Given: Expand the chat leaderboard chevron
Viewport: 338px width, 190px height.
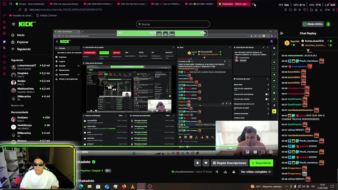Looking at the screenshot, I should pos(308,50).
